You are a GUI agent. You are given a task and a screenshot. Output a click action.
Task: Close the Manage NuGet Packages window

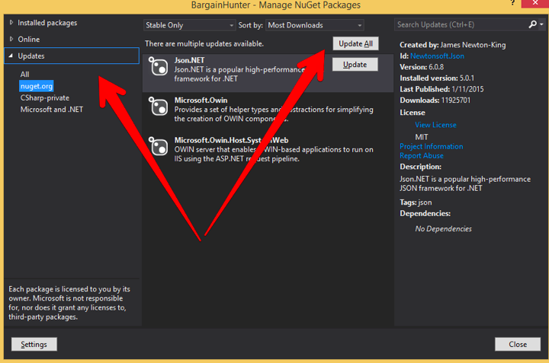(x=535, y=3)
